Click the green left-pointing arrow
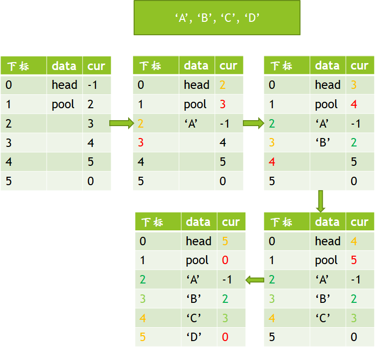The height and width of the screenshot is (351, 376). (255, 281)
